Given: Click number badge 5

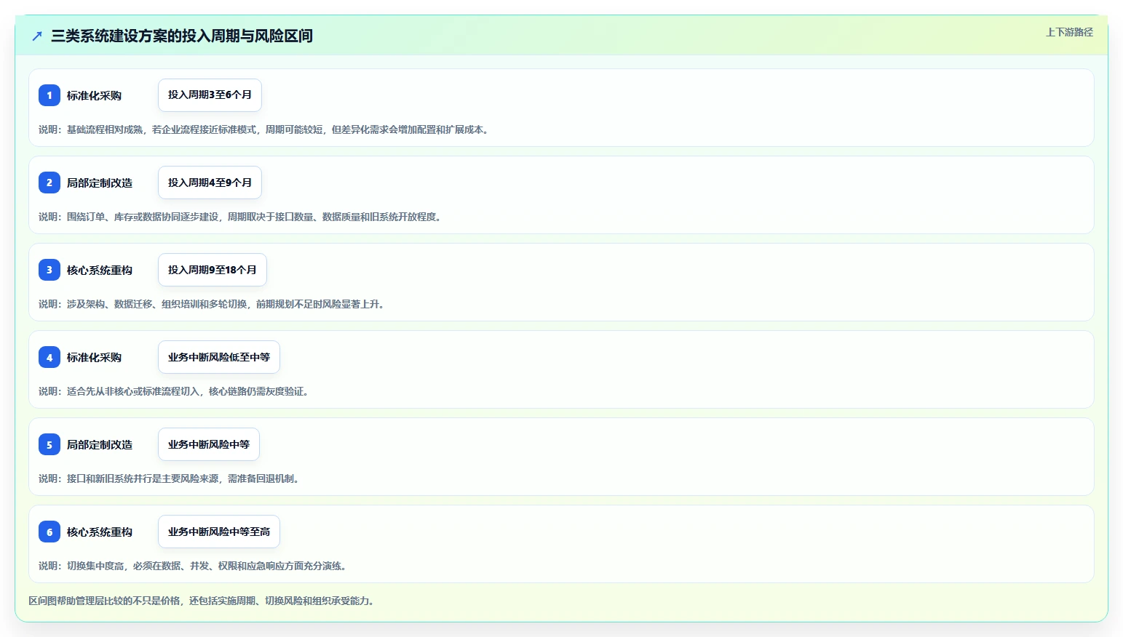Looking at the screenshot, I should click(x=49, y=444).
